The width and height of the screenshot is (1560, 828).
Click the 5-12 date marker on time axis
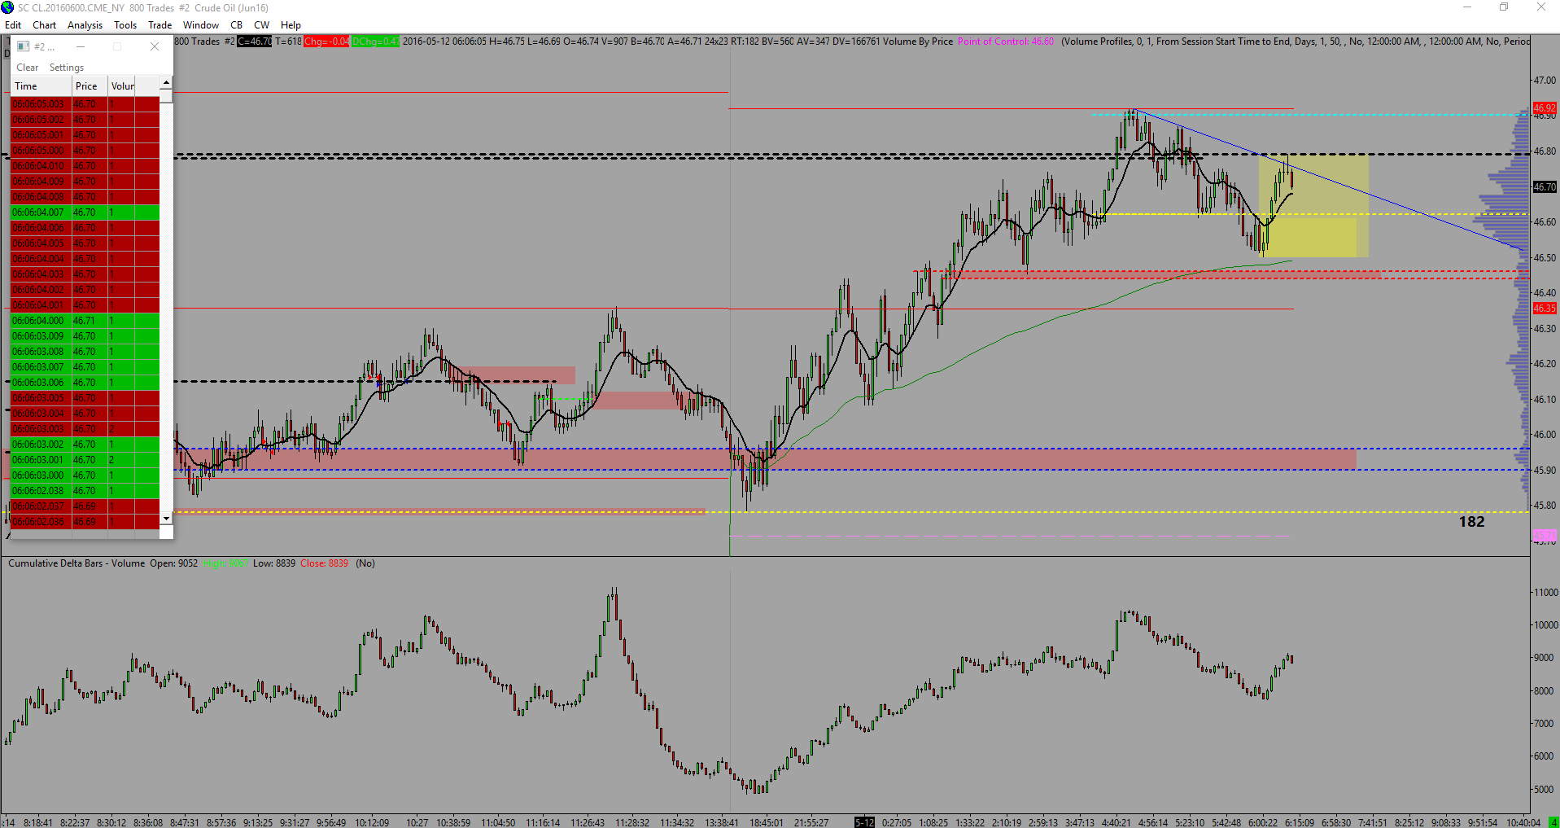click(864, 822)
